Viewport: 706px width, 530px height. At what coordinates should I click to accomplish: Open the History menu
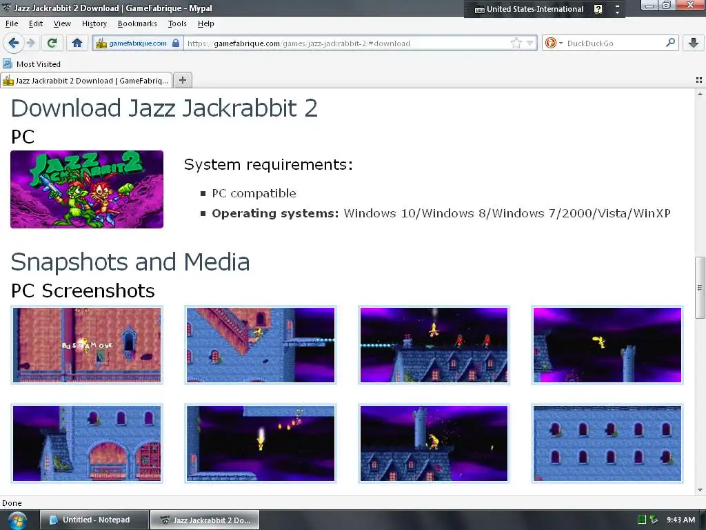(94, 23)
